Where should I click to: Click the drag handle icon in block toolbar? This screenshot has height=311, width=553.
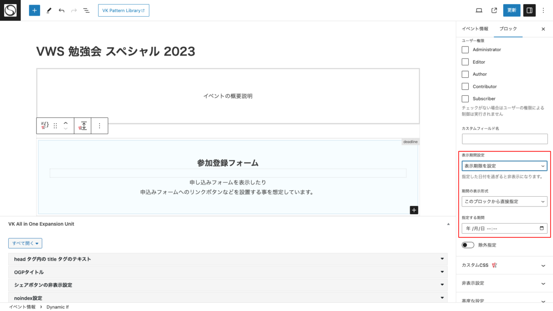click(55, 125)
